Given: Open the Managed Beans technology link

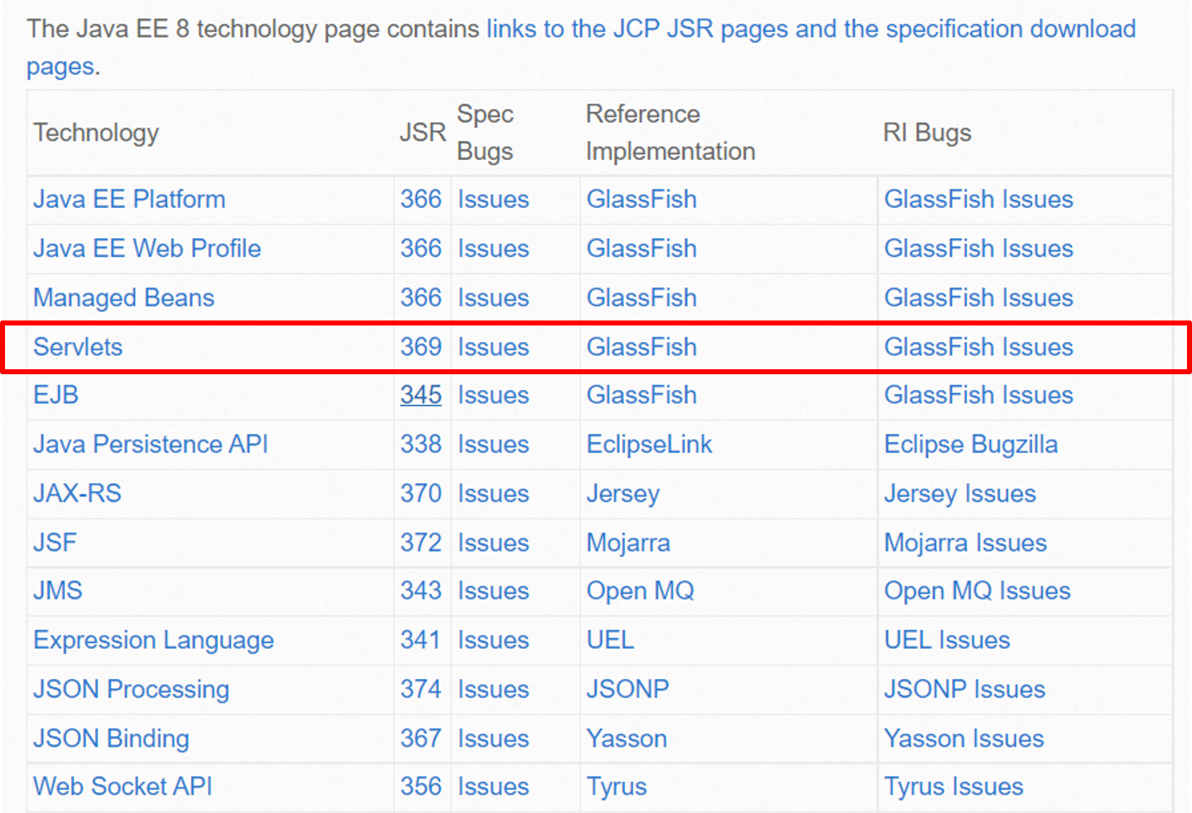Looking at the screenshot, I should click(123, 298).
